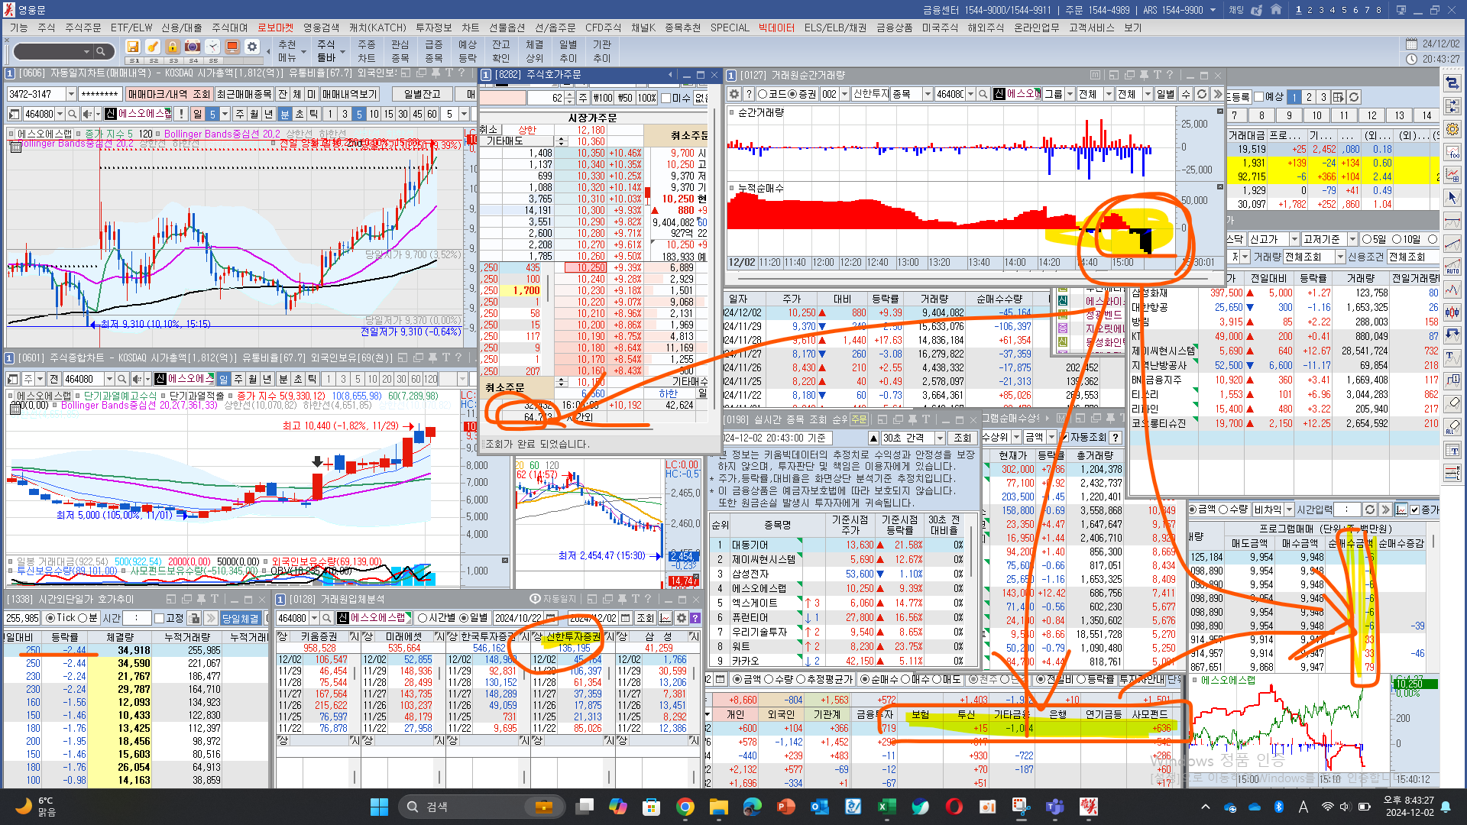The image size is (1467, 825).
Task: Enable the 예상 checkbox
Action: (x=1258, y=97)
